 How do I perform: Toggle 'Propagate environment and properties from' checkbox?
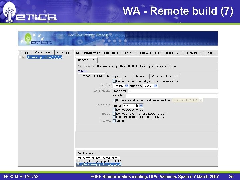click(x=114, y=100)
